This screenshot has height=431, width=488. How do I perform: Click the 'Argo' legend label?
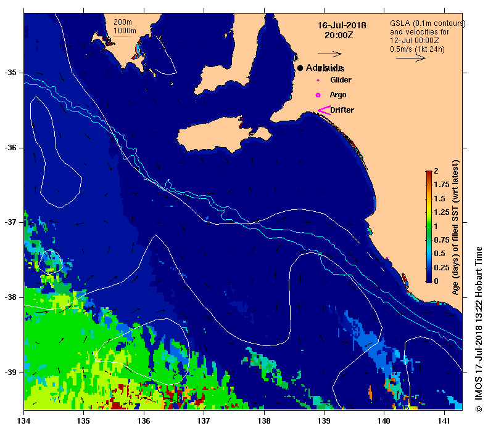coord(338,95)
